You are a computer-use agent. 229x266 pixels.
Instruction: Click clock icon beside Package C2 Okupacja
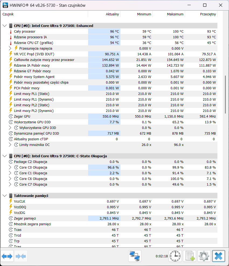(11, 162)
